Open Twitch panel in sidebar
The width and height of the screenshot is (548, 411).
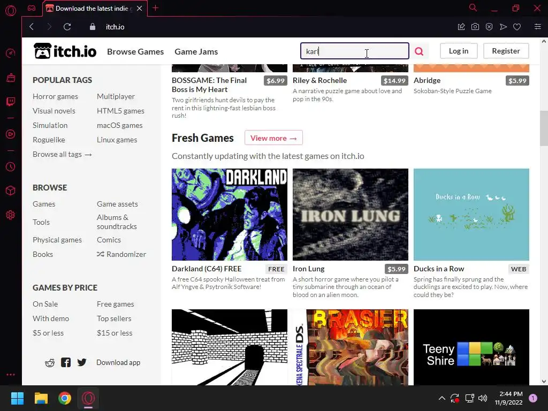pyautogui.click(x=11, y=102)
